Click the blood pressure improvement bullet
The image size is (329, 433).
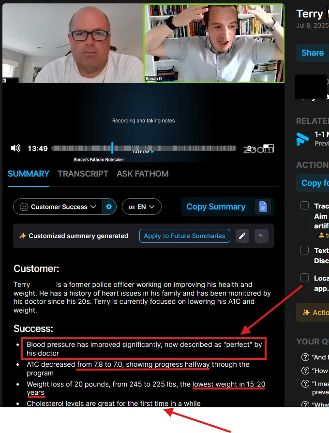(144, 349)
